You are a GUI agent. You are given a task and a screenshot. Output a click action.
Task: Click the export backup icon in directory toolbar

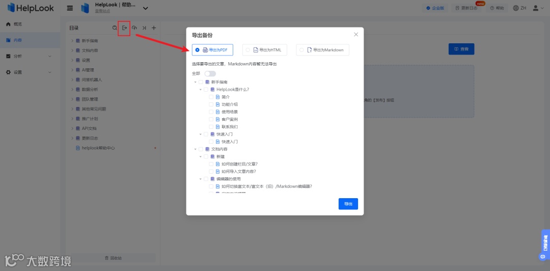124,28
